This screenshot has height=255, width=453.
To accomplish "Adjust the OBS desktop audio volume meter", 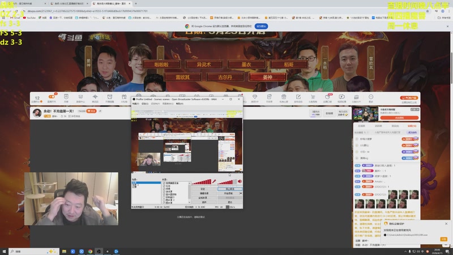I will pos(227,181).
